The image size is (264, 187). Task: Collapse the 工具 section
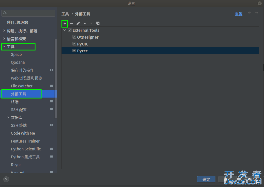[4, 46]
